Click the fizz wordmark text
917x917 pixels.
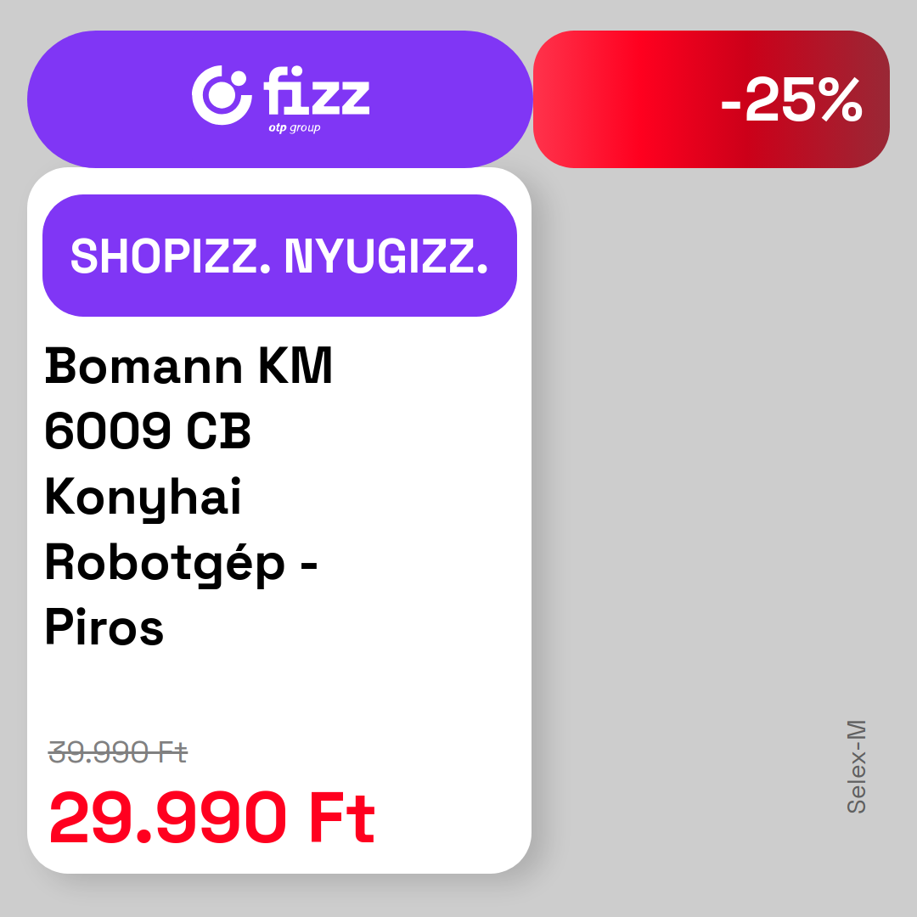[317, 91]
